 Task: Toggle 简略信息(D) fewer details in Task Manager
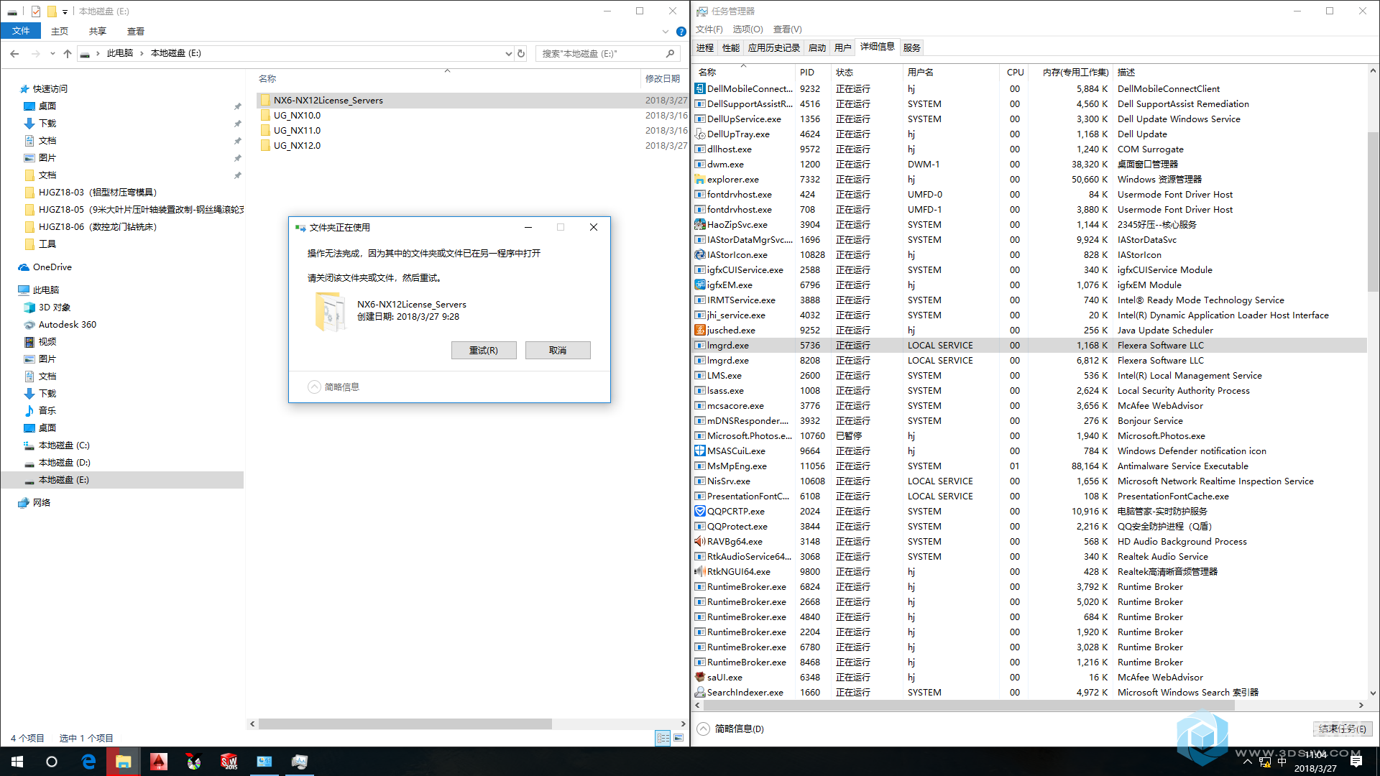731,729
